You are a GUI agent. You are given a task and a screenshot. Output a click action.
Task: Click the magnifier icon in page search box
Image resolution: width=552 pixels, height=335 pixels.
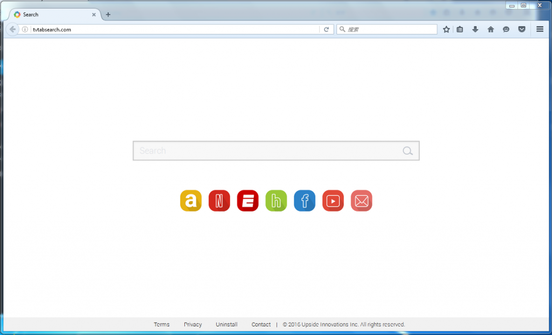(408, 151)
